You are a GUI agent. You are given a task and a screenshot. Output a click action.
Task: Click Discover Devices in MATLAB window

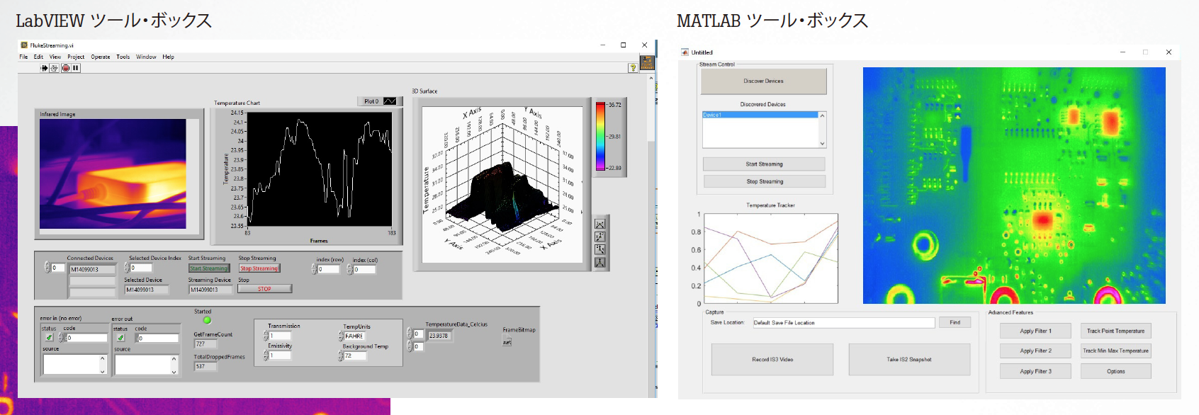click(764, 81)
